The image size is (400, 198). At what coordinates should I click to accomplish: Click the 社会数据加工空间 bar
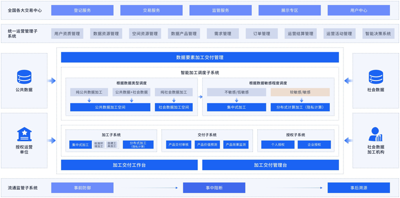coord(174,107)
